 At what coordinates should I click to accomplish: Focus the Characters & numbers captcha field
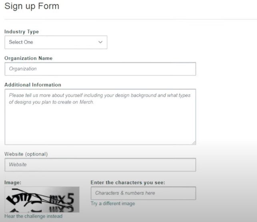pyautogui.click(x=143, y=193)
